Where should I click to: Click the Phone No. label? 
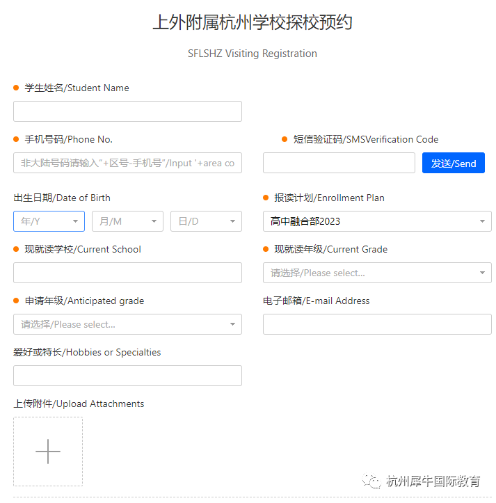(68, 139)
